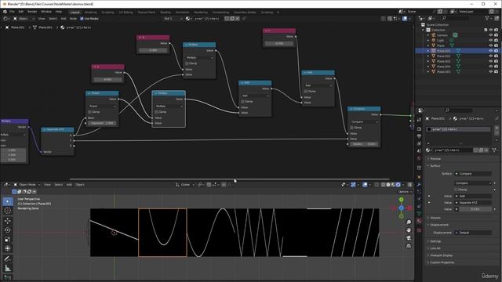Screen dimensions: 502x282
Task: Toggle Clamp checkbox on Compare node
Action: (351, 128)
